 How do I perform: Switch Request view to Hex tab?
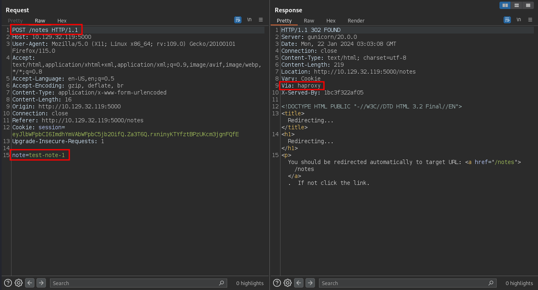[x=62, y=20]
